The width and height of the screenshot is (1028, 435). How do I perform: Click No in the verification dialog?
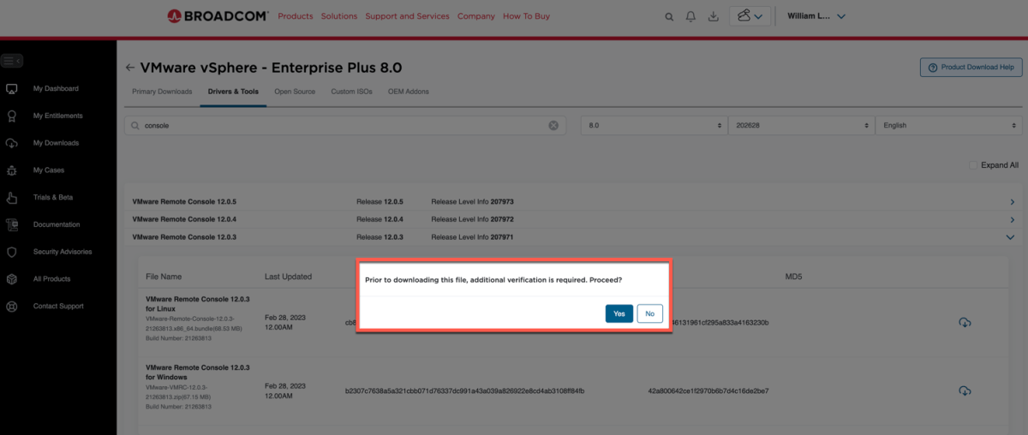(649, 313)
